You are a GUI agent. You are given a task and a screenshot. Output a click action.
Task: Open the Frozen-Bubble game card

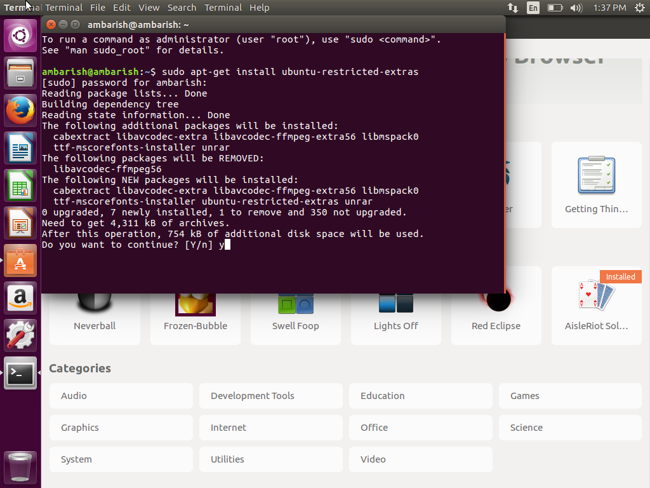pyautogui.click(x=196, y=319)
